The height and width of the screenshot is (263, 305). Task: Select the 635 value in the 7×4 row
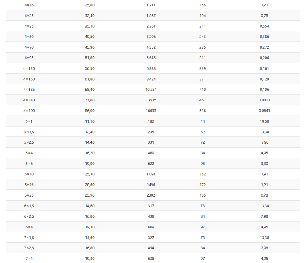151,259
